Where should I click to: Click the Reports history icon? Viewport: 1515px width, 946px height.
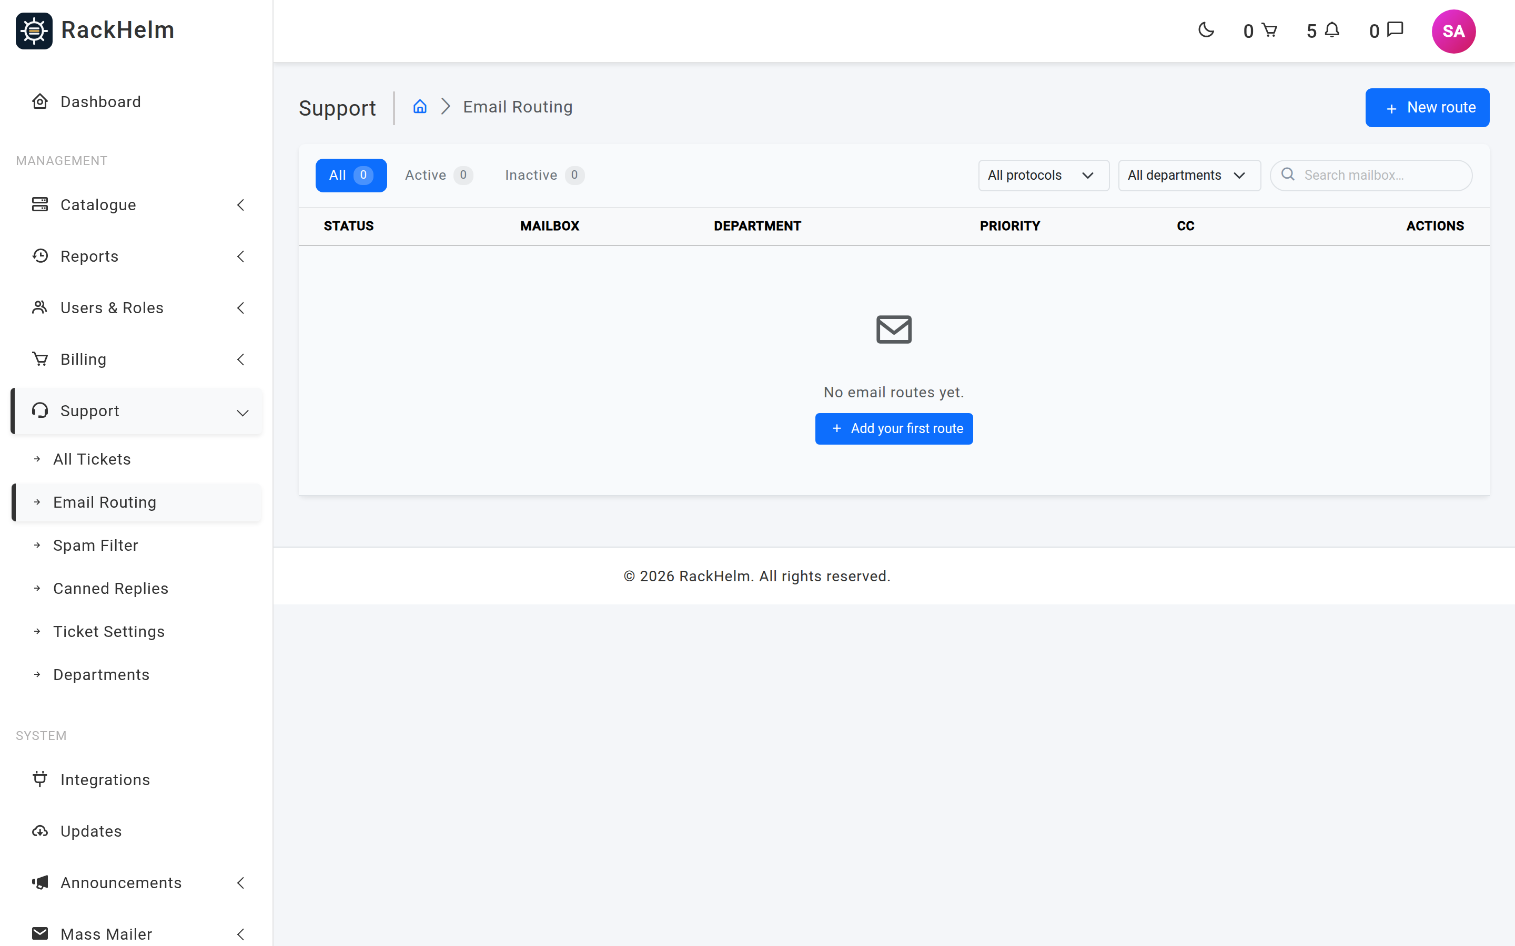(x=40, y=256)
